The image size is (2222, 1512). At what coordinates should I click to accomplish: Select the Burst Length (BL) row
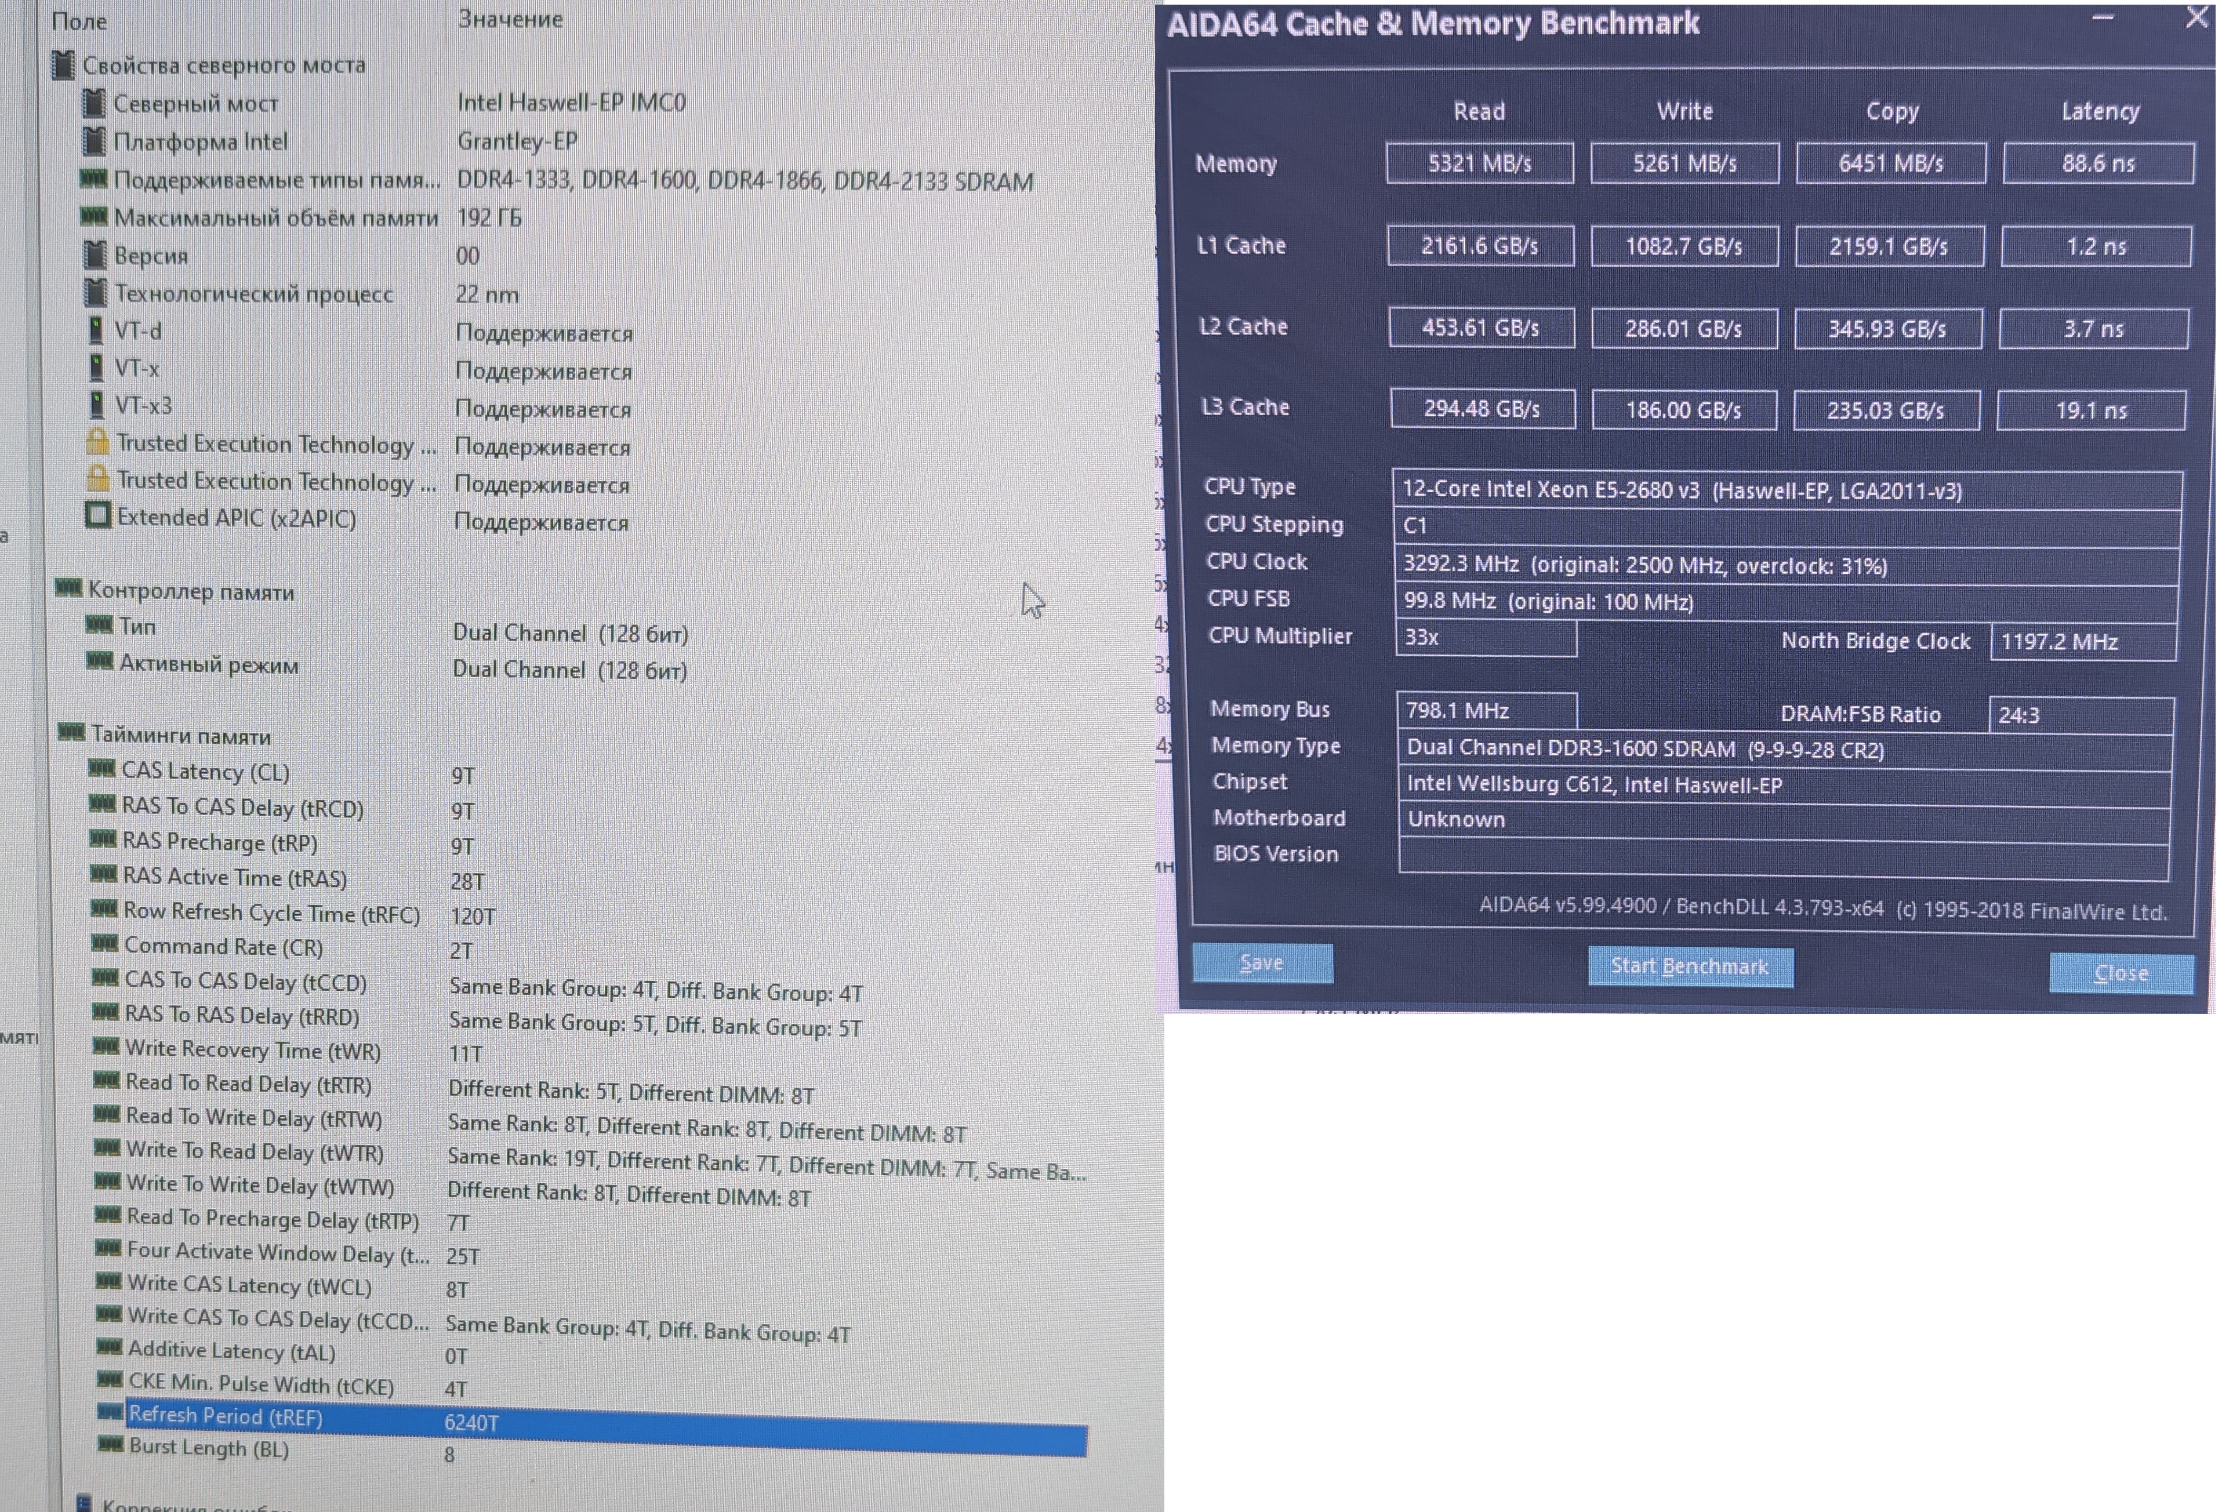tap(208, 1448)
